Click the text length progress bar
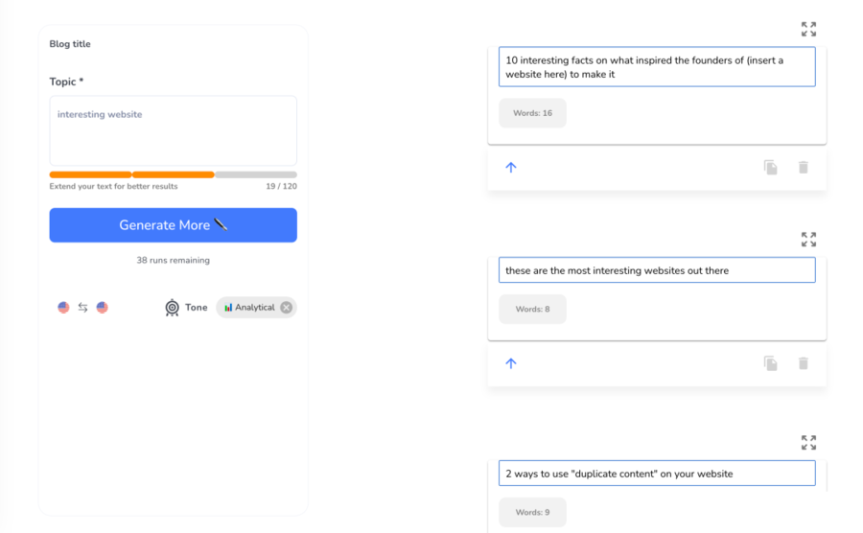 173,174
